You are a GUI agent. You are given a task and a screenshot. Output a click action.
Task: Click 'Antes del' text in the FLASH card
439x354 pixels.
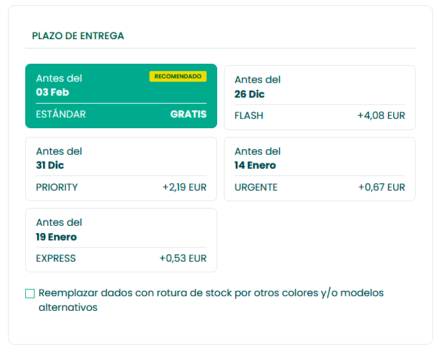point(258,80)
